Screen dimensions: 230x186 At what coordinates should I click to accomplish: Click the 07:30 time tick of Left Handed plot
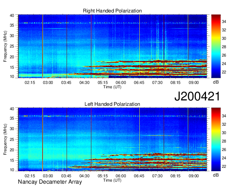(157, 176)
